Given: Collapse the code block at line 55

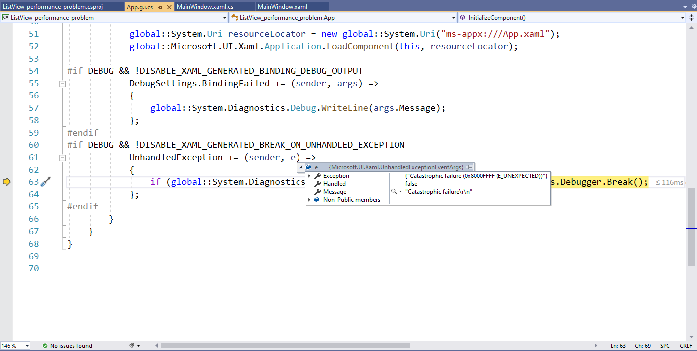Looking at the screenshot, I should [62, 84].
